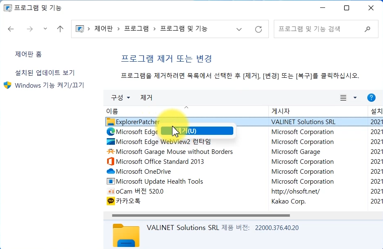Open the 프로그램 breadcrumb
The image size is (383, 249).
[x=136, y=29]
